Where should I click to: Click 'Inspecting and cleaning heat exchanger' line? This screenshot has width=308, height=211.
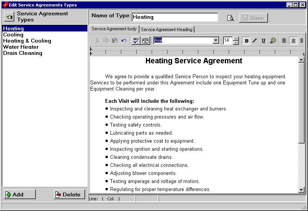[x=169, y=109]
